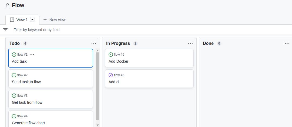292x127 pixels.
Task: Switch to the View 1 tab
Action: tap(22, 20)
